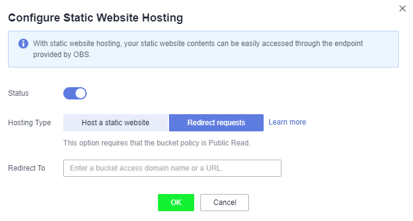The image size is (413, 221).
Task: Dismiss the dialog with Cancel button
Action: [x=224, y=203]
